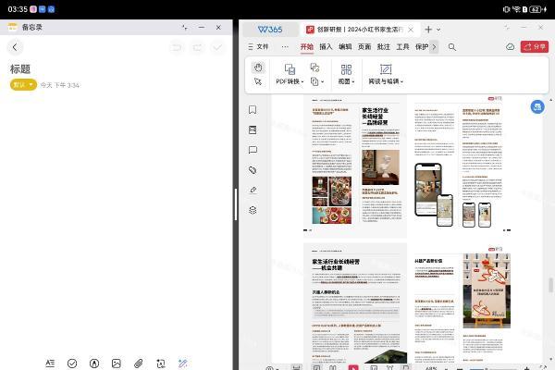555x370 pixels.
Task: Open the comments panel in sidebar
Action: coord(253,150)
